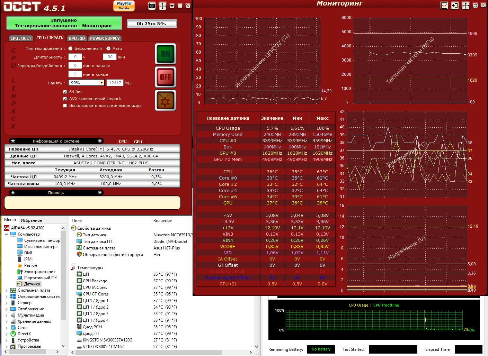The image size is (488, 356).
Task: Collapse the Компьютер tree node
Action: tap(7, 234)
